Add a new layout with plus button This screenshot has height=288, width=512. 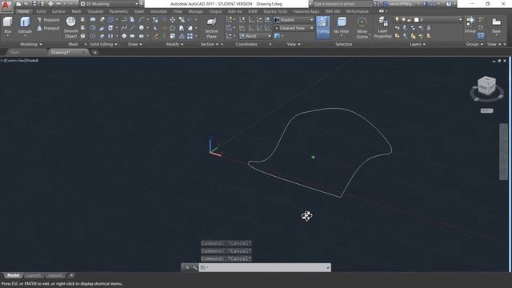point(71,275)
